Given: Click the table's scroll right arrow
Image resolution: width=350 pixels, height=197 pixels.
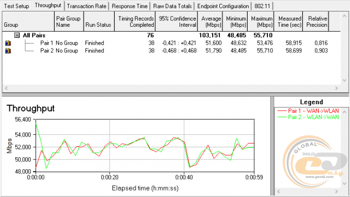Looking at the screenshot, I should coord(337,88).
